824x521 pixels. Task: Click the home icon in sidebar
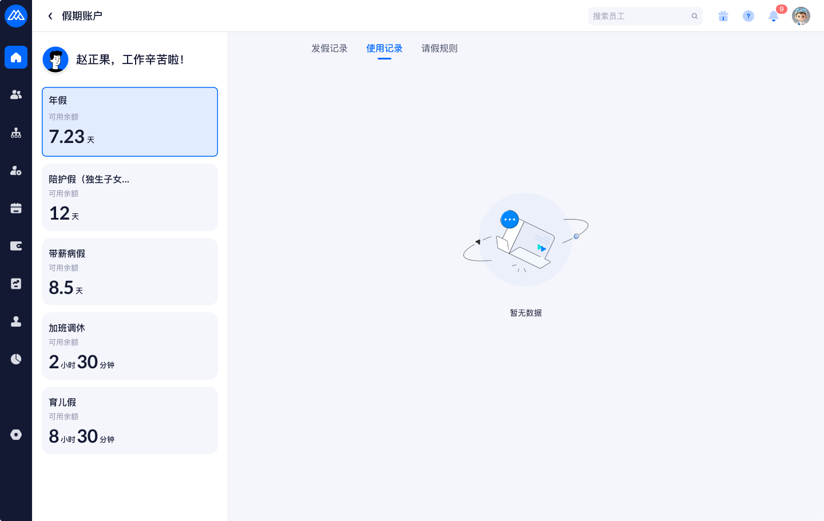(16, 57)
